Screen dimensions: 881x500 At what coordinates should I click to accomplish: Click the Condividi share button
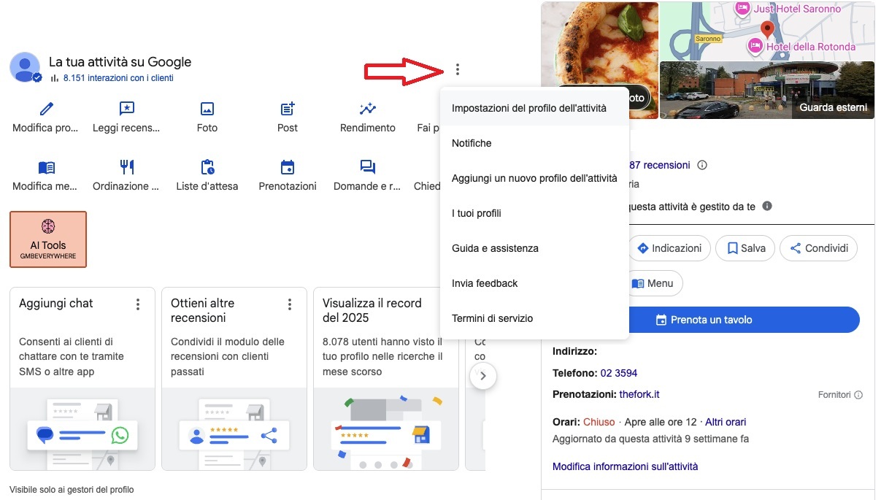tap(818, 248)
